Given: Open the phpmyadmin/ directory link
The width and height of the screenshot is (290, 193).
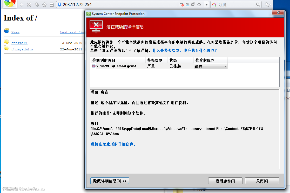Looking at the screenshot, I should (x=22, y=49).
